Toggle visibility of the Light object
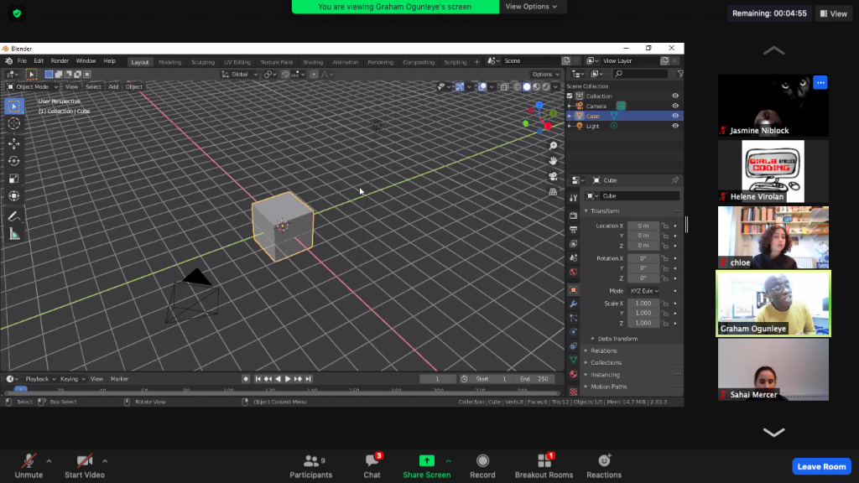Image resolution: width=859 pixels, height=483 pixels. click(675, 126)
